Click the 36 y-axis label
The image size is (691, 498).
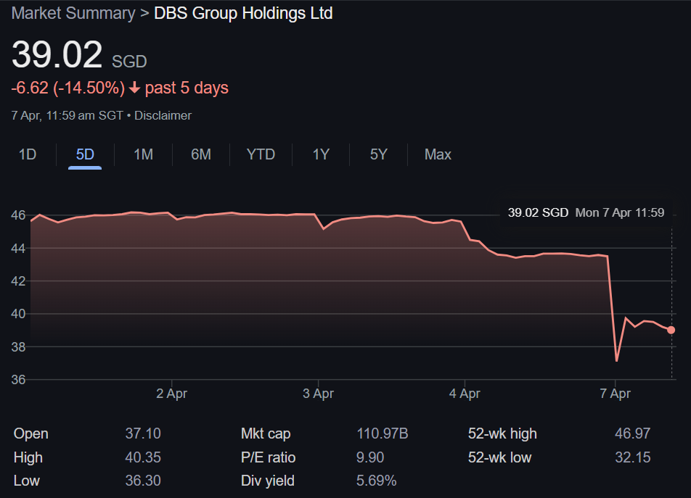(18, 380)
